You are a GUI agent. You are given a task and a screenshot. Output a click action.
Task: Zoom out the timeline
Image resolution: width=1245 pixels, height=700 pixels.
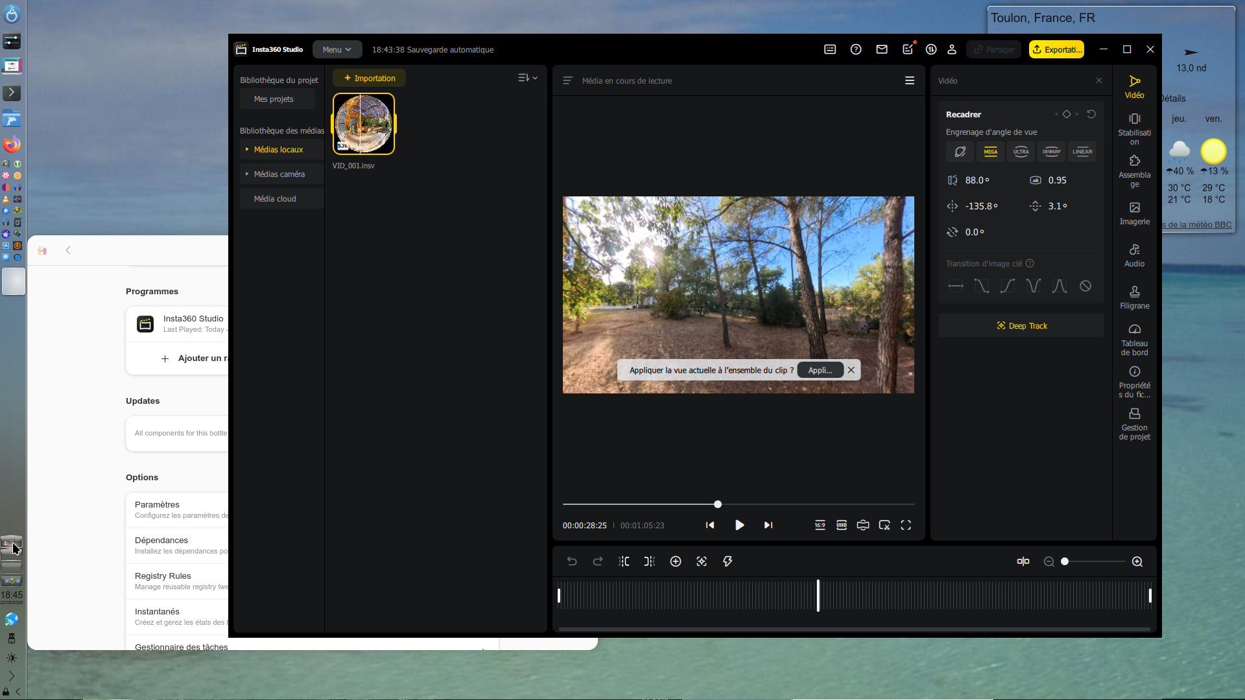[1049, 561]
